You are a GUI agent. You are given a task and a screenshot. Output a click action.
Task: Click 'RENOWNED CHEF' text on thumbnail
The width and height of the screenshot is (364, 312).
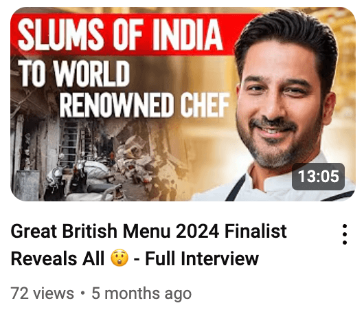coord(144,105)
